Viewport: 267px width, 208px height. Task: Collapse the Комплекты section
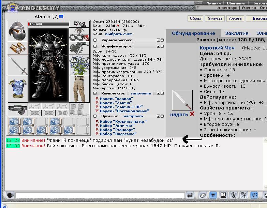click(95, 93)
